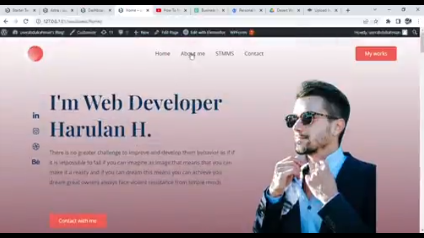This screenshot has height=238, width=424.
Task: Open the Behance social icon
Action: point(36,162)
